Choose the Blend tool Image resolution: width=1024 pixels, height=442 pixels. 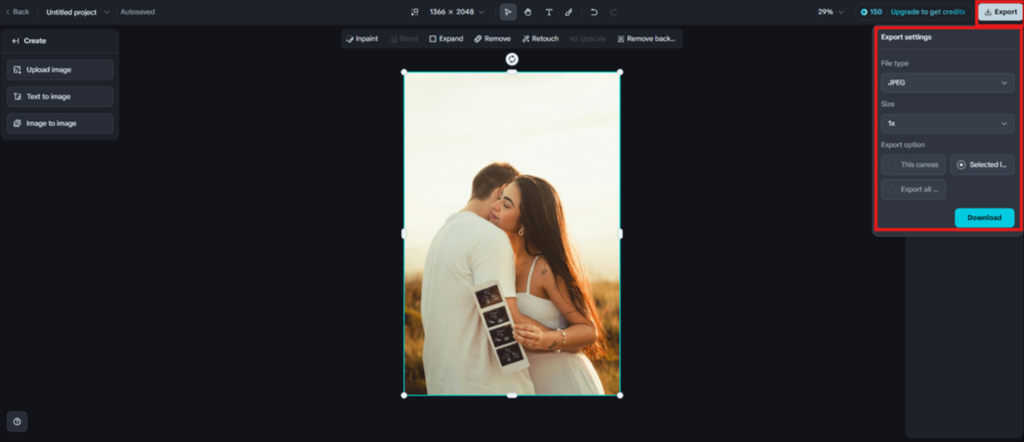pos(403,38)
